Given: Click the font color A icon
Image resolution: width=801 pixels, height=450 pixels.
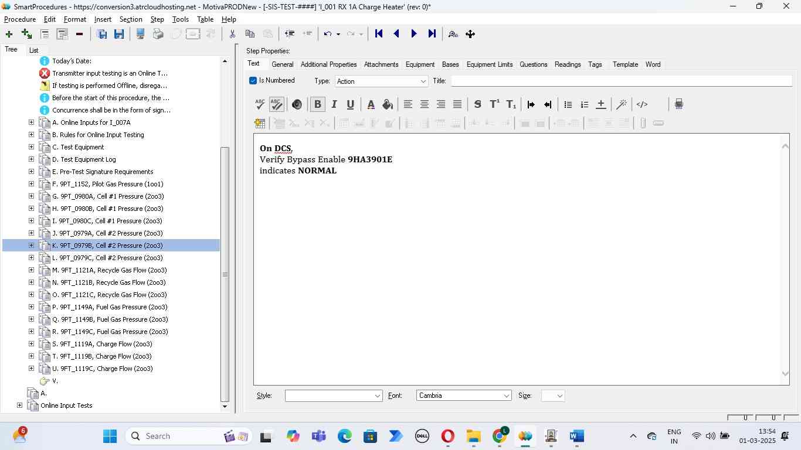Looking at the screenshot, I should click(x=371, y=104).
